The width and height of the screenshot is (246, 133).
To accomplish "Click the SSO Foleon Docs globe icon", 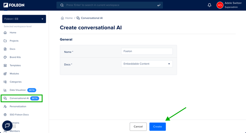I will (x=5, y=115).
